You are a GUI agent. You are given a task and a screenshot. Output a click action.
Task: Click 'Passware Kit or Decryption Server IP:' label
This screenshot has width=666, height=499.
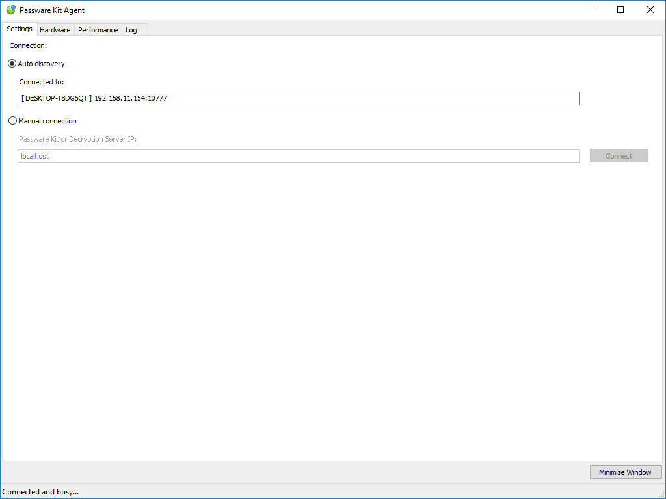pyautogui.click(x=78, y=139)
